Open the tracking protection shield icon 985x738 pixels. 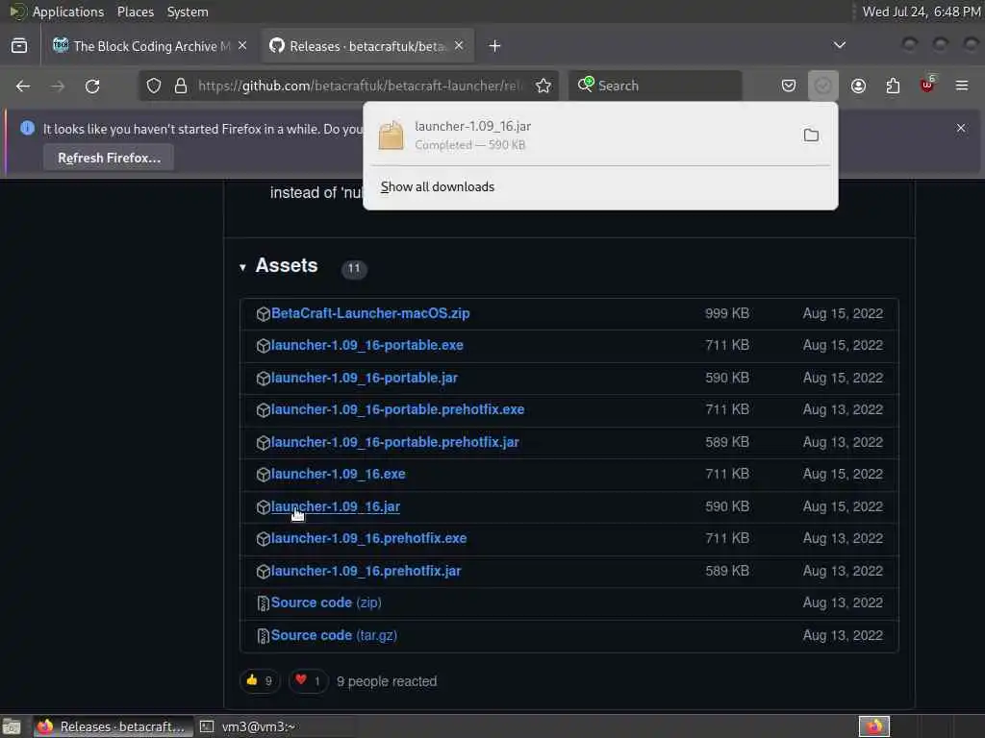(154, 86)
